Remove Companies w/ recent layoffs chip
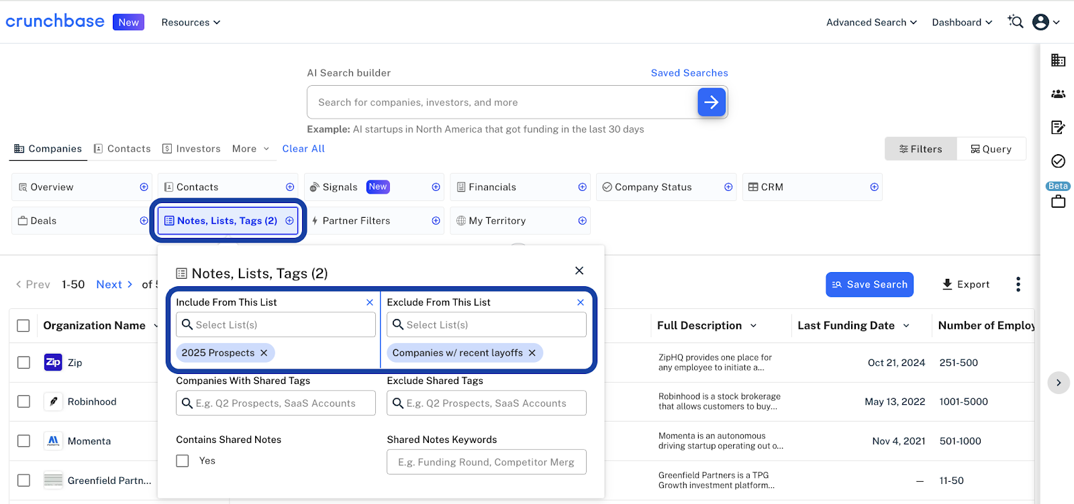 tap(532, 353)
